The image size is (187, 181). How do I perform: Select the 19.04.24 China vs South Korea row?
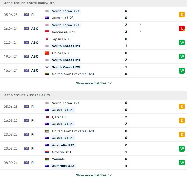click(x=94, y=56)
